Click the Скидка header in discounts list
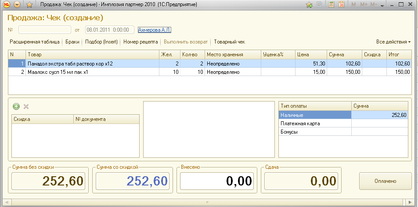This screenshot has height=207, width=418. point(43,119)
